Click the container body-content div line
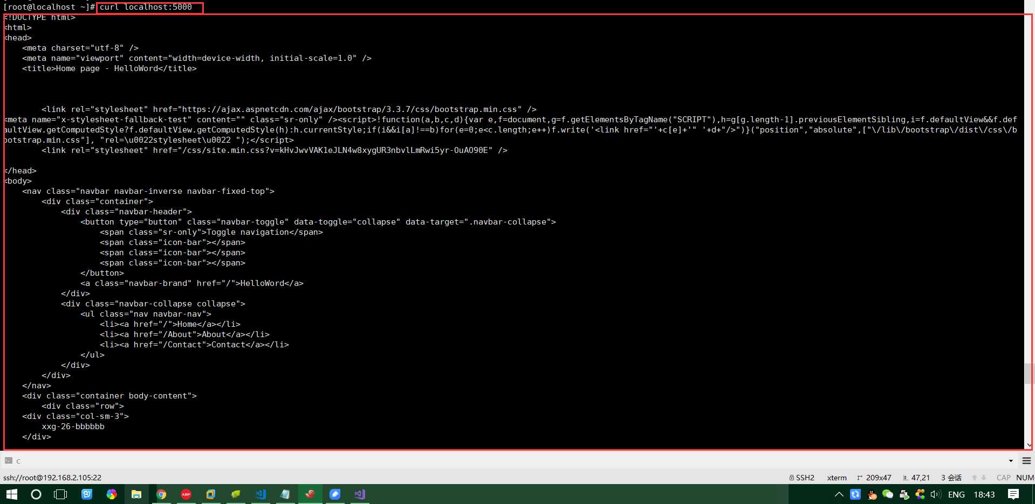This screenshot has height=504, width=1035. coord(109,396)
